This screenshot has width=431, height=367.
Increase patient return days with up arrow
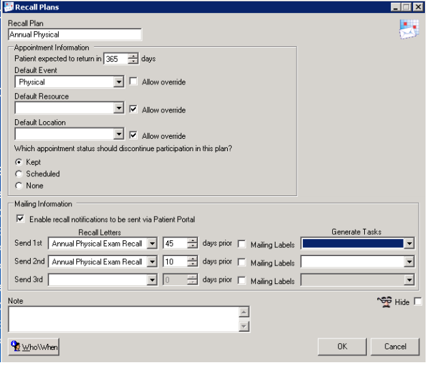coord(133,56)
